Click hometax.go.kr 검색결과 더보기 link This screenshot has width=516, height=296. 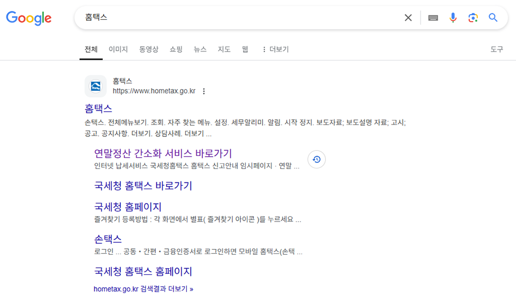[143, 289]
